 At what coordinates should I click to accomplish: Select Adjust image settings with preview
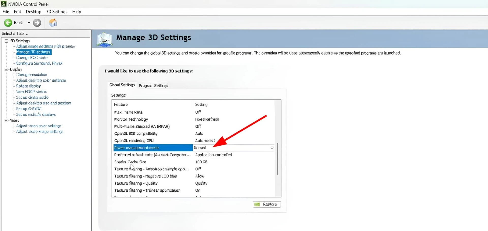(46, 46)
